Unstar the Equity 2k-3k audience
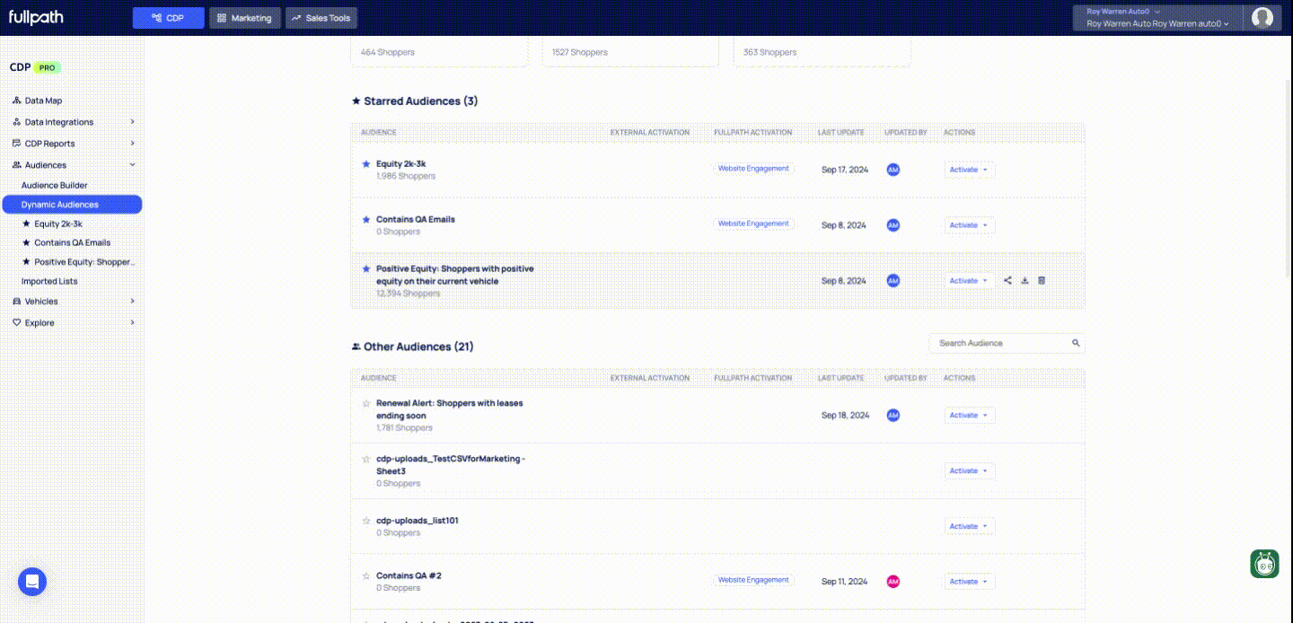The image size is (1293, 623). [365, 164]
